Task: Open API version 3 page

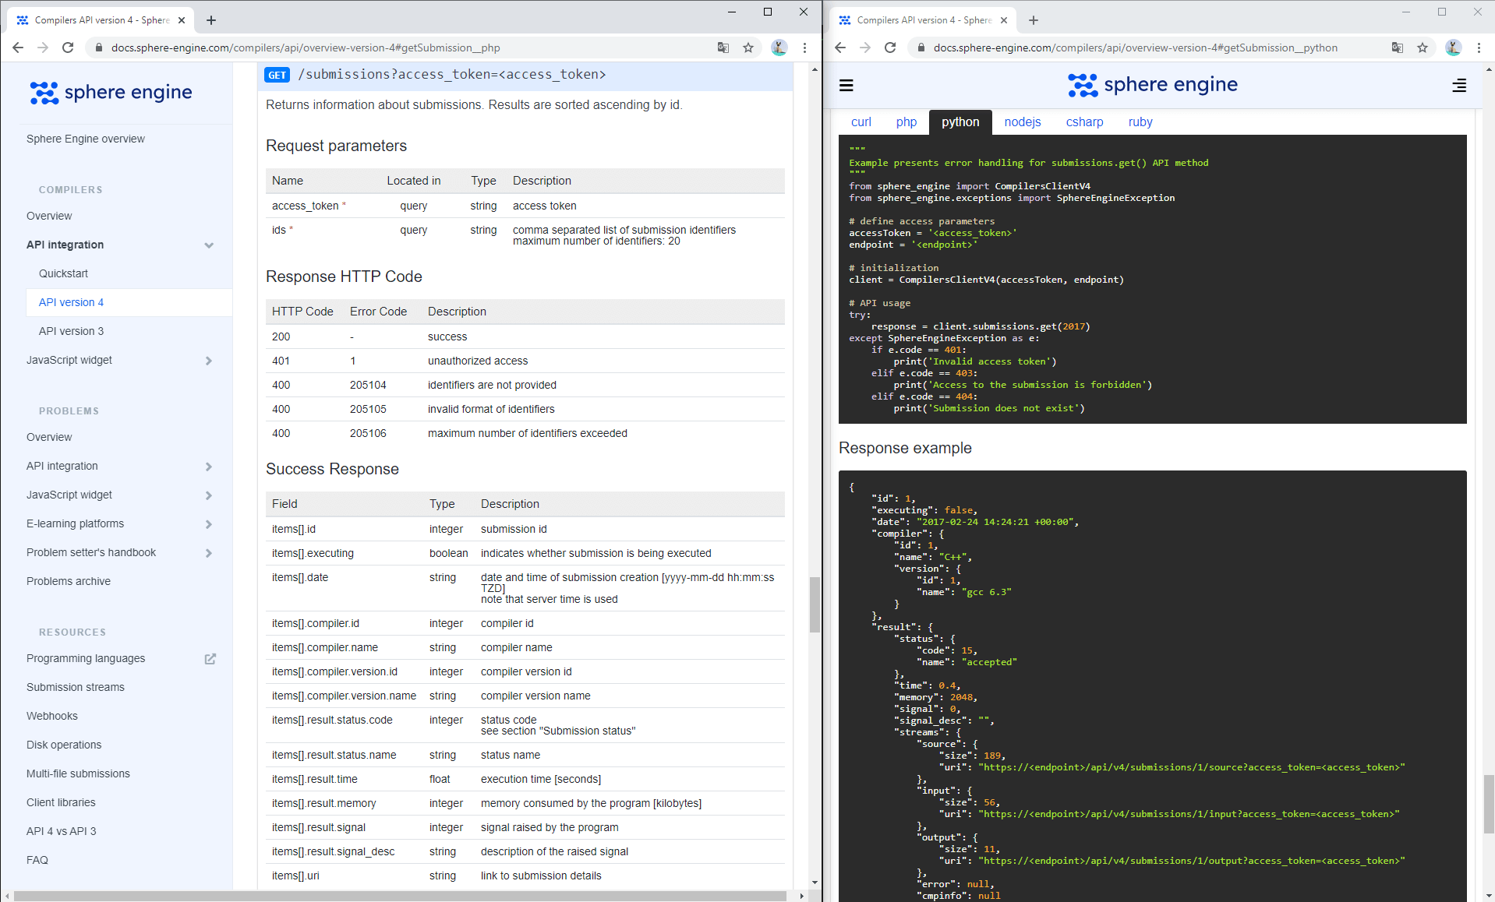Action: pos(71,331)
